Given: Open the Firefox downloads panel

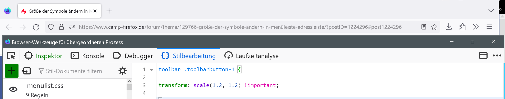Looking at the screenshot, I should (x=448, y=27).
